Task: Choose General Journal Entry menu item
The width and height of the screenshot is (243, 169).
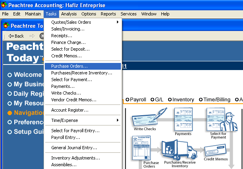Action: [83, 148]
